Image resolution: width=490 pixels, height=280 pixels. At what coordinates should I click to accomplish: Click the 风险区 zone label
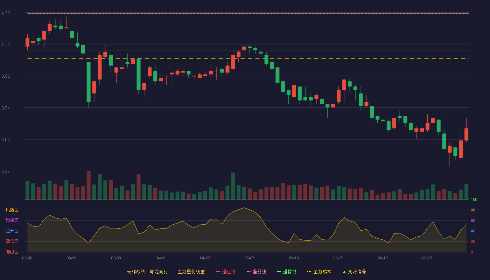tap(12, 210)
